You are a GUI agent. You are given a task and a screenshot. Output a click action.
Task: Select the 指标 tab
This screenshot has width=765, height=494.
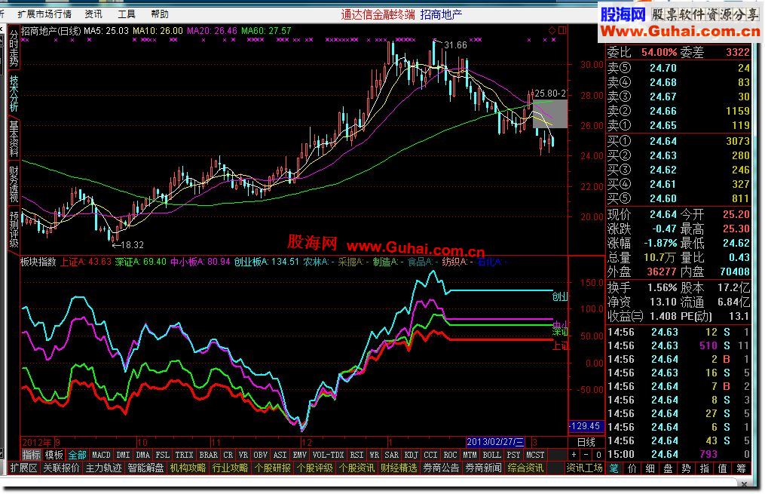click(x=31, y=455)
